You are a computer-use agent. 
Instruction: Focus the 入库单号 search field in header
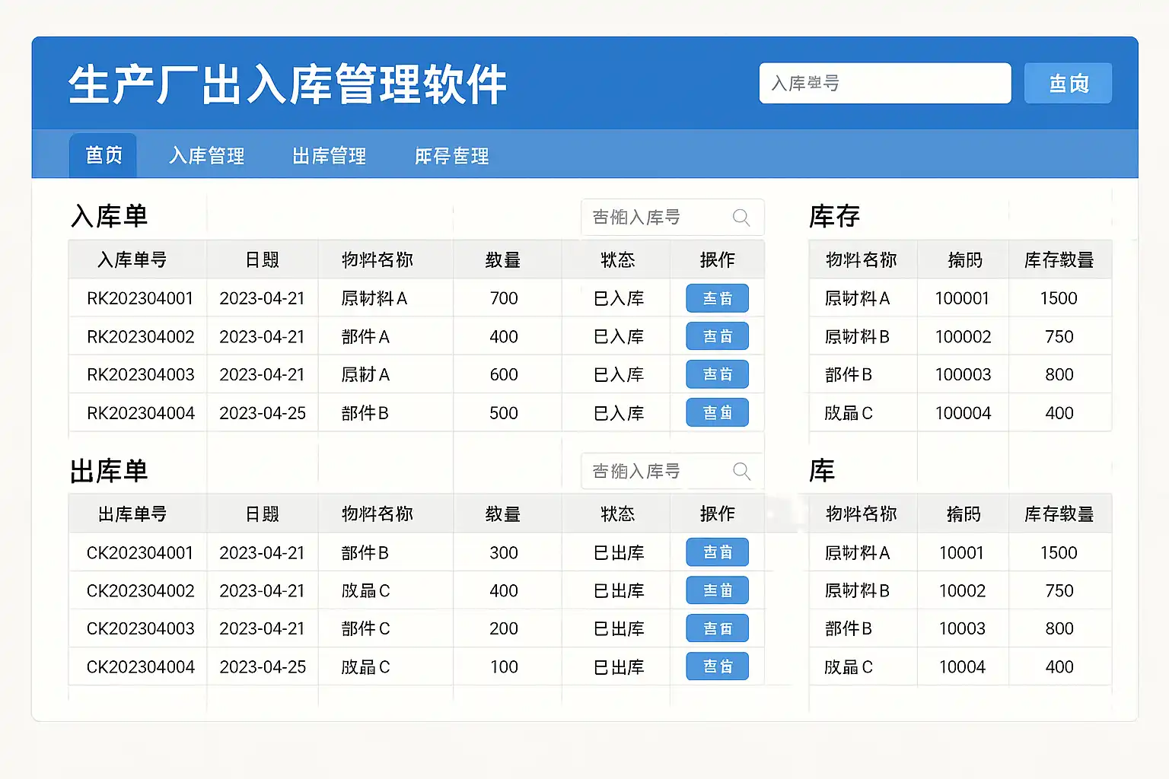[x=884, y=83]
